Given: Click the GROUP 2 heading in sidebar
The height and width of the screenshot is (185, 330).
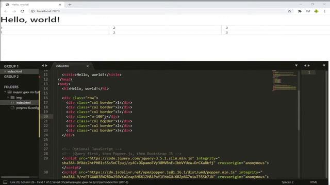Looking at the screenshot, I should pos(11,77).
